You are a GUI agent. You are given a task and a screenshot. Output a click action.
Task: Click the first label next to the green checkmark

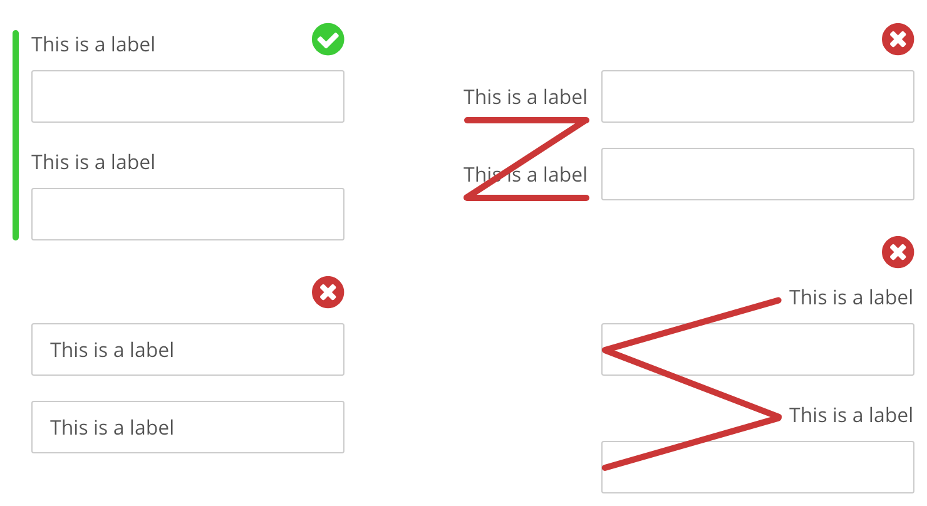pos(93,44)
